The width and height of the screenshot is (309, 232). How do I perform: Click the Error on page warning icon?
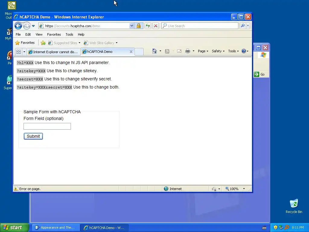click(16, 189)
